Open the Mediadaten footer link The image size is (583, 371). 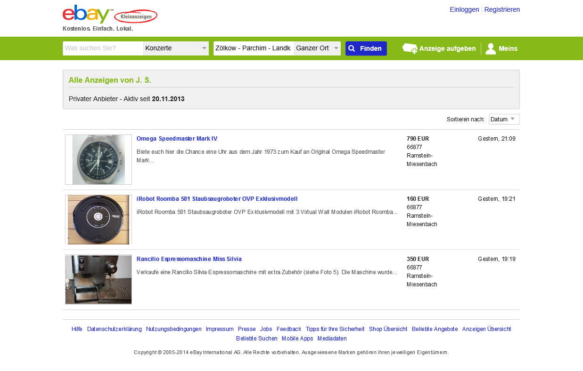point(332,339)
